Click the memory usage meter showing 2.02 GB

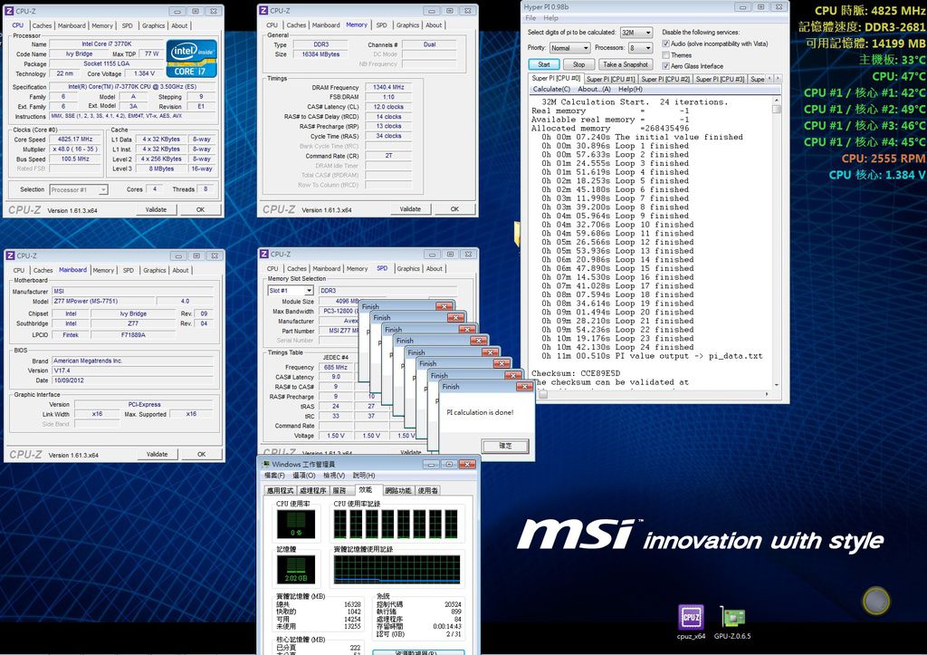pos(296,569)
